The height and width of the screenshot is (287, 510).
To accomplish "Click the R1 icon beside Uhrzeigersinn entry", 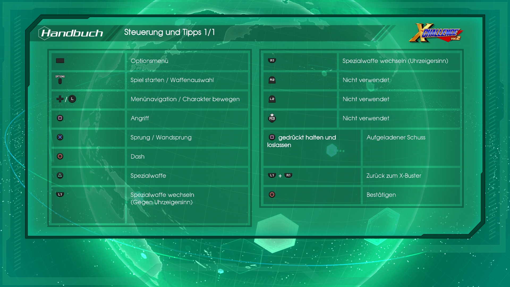I will pos(272,61).
